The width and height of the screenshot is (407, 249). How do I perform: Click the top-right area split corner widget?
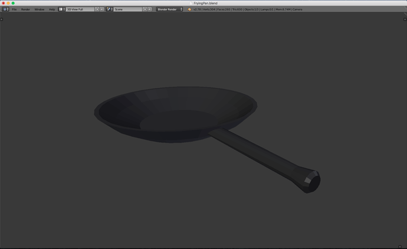pos(405,19)
